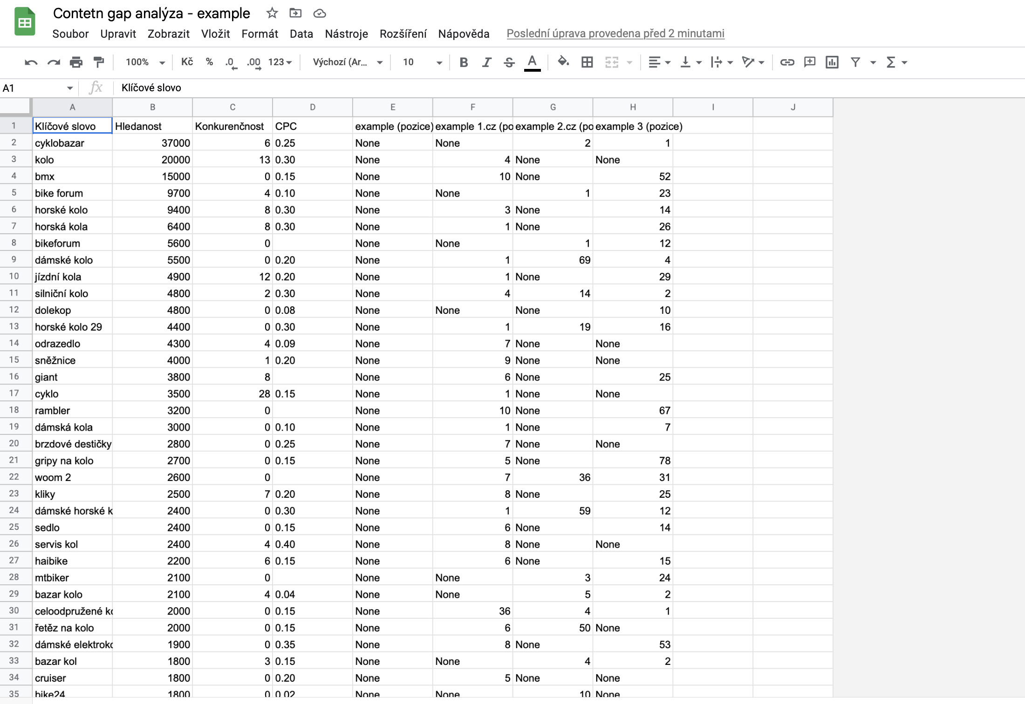Select column D header
Image resolution: width=1025 pixels, height=704 pixels.
point(313,107)
